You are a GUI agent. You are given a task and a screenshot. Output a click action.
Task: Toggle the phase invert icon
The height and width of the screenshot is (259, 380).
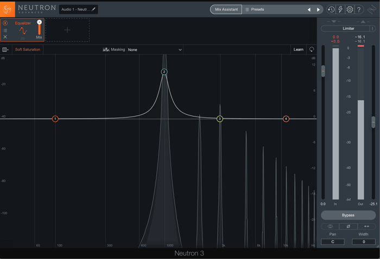pos(349,226)
